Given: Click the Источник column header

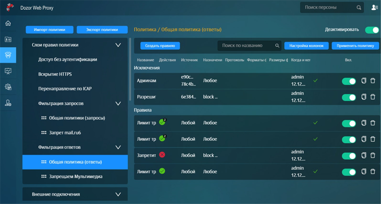Looking at the screenshot, I should pyautogui.click(x=189, y=60).
